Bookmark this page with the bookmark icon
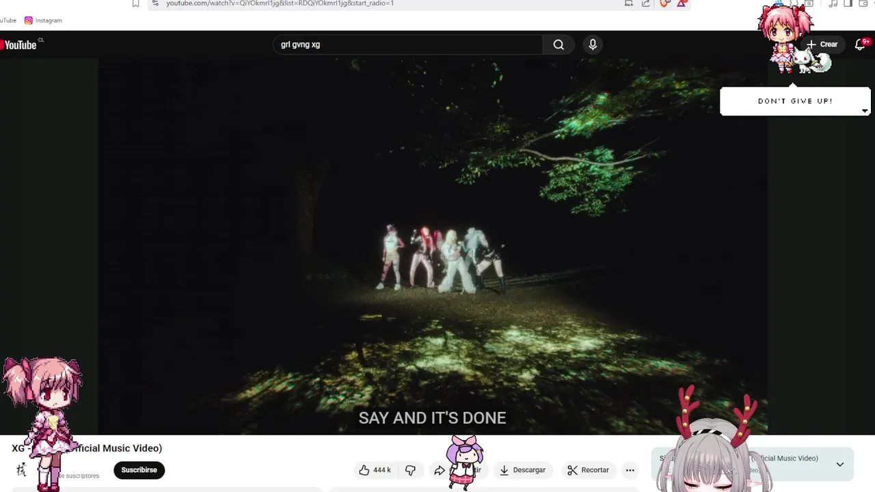The image size is (875, 492). click(x=135, y=3)
